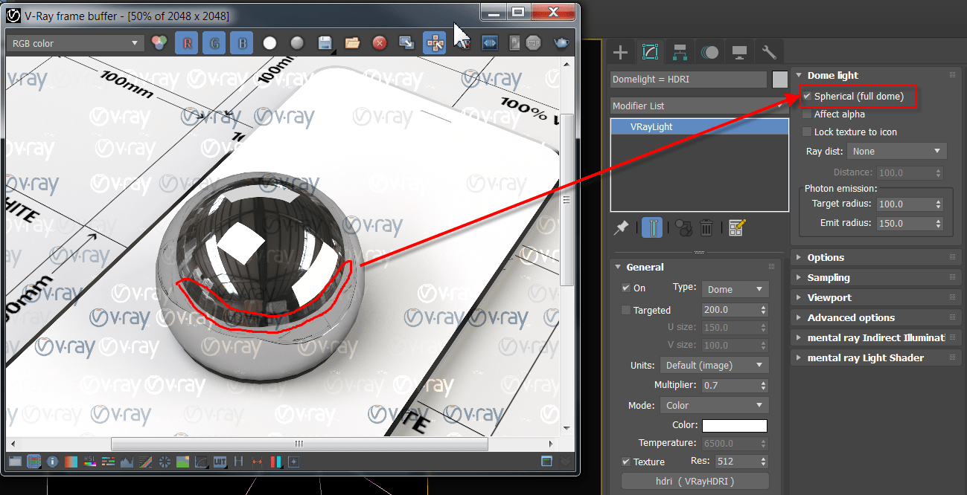967x495 pixels.
Task: Open the Utilities wrench tab
Action: pyautogui.click(x=769, y=52)
